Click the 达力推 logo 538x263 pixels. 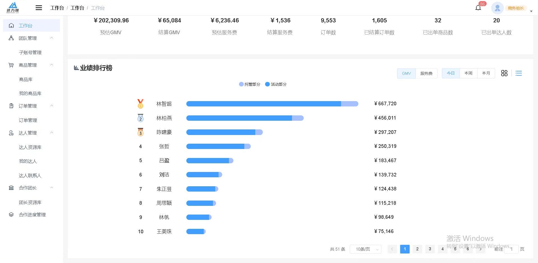(x=13, y=8)
